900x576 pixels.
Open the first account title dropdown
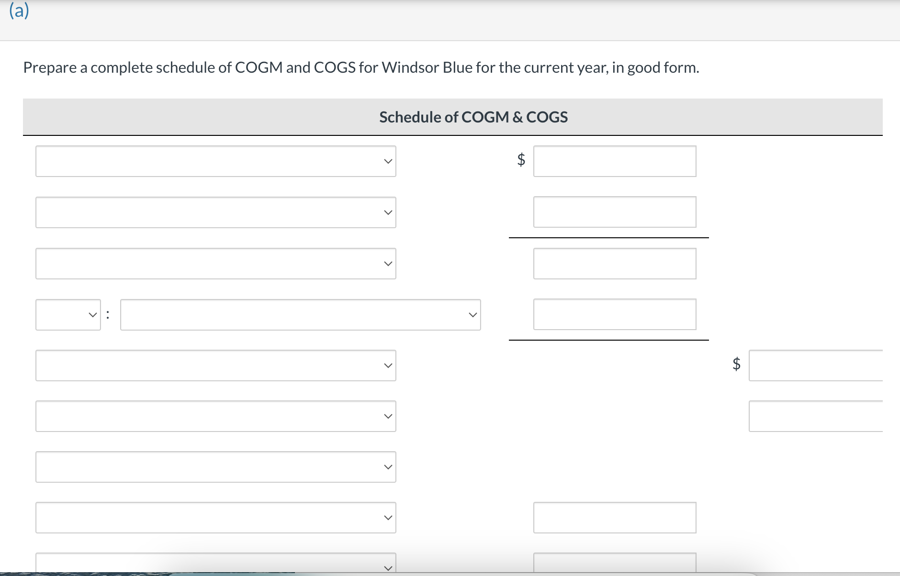[x=215, y=161]
